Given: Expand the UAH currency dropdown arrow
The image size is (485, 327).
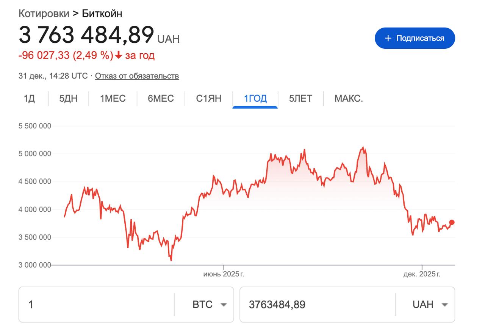Looking at the screenshot, I should (x=444, y=305).
